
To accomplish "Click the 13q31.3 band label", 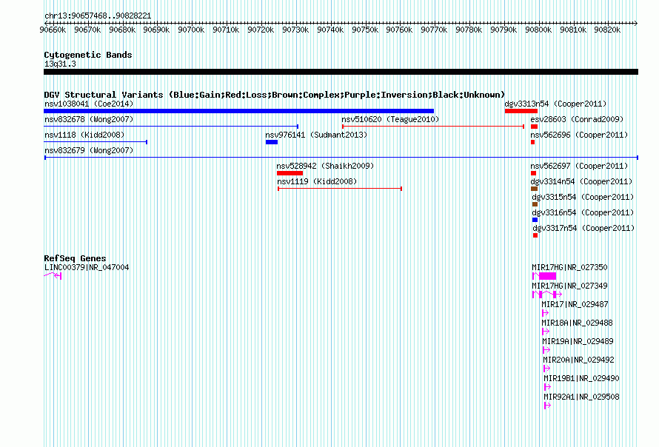I will pyautogui.click(x=60, y=64).
